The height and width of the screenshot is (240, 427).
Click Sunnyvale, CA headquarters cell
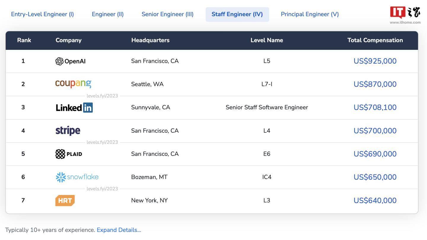coord(151,107)
